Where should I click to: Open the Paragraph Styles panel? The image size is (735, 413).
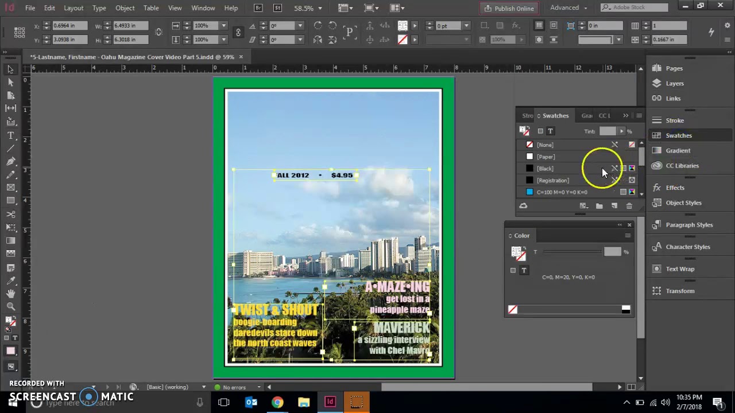[x=689, y=225]
